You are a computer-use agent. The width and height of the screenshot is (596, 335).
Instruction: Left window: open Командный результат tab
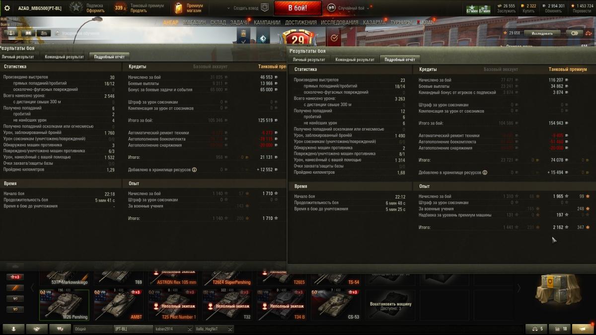pos(64,57)
